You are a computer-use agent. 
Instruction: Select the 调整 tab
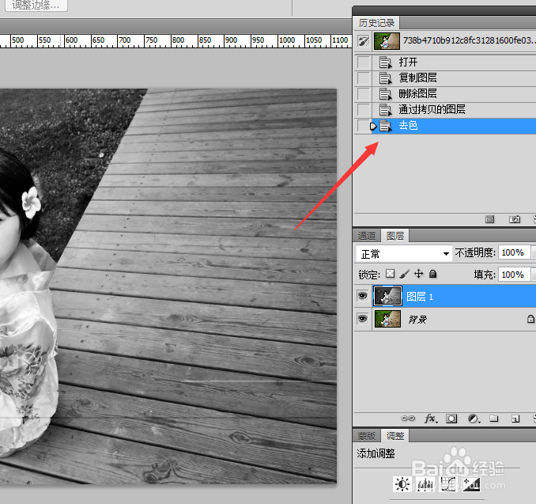coord(395,436)
